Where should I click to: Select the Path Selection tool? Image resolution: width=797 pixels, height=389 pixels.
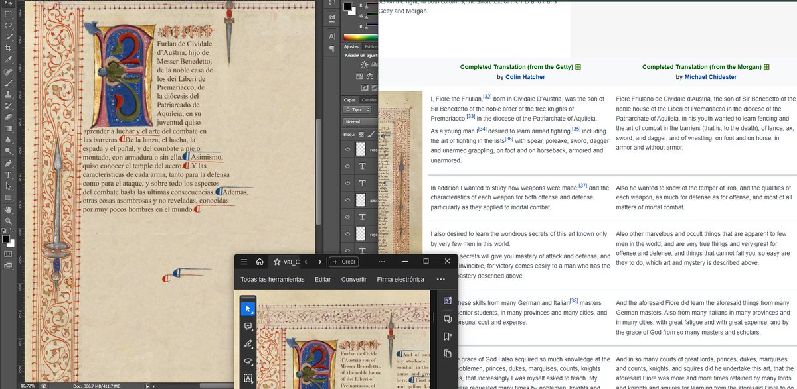pyautogui.click(x=9, y=186)
